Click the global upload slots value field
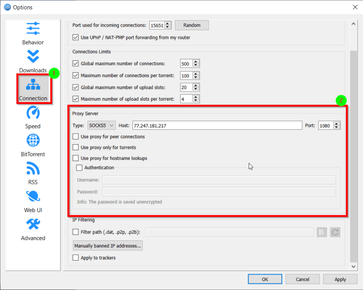Viewport: 363px width, 290px height. pyautogui.click(x=186, y=88)
